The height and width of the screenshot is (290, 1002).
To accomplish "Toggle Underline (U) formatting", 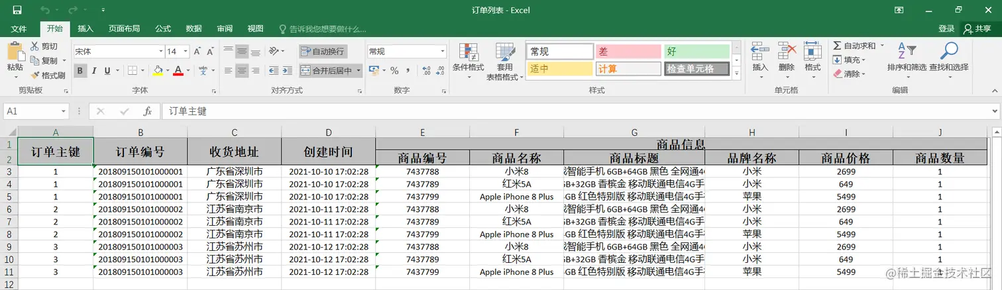I will point(107,70).
